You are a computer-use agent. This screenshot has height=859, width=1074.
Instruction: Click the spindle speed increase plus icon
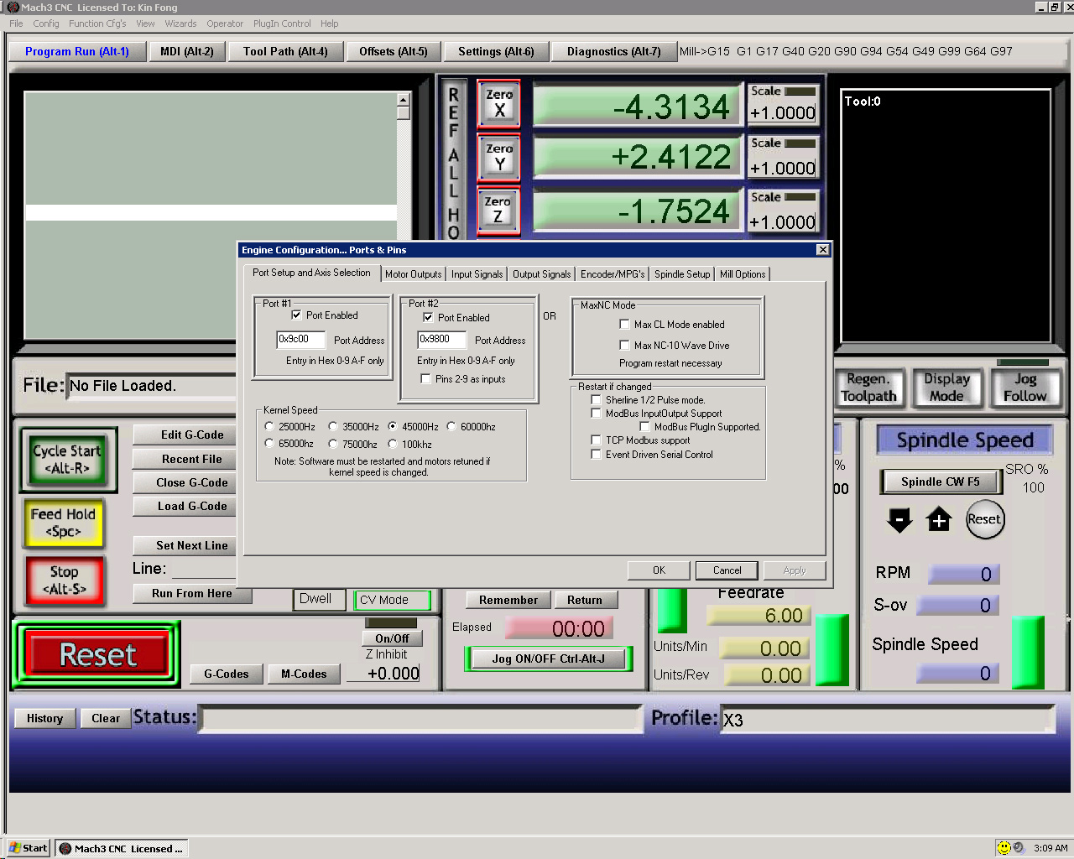[x=939, y=520]
